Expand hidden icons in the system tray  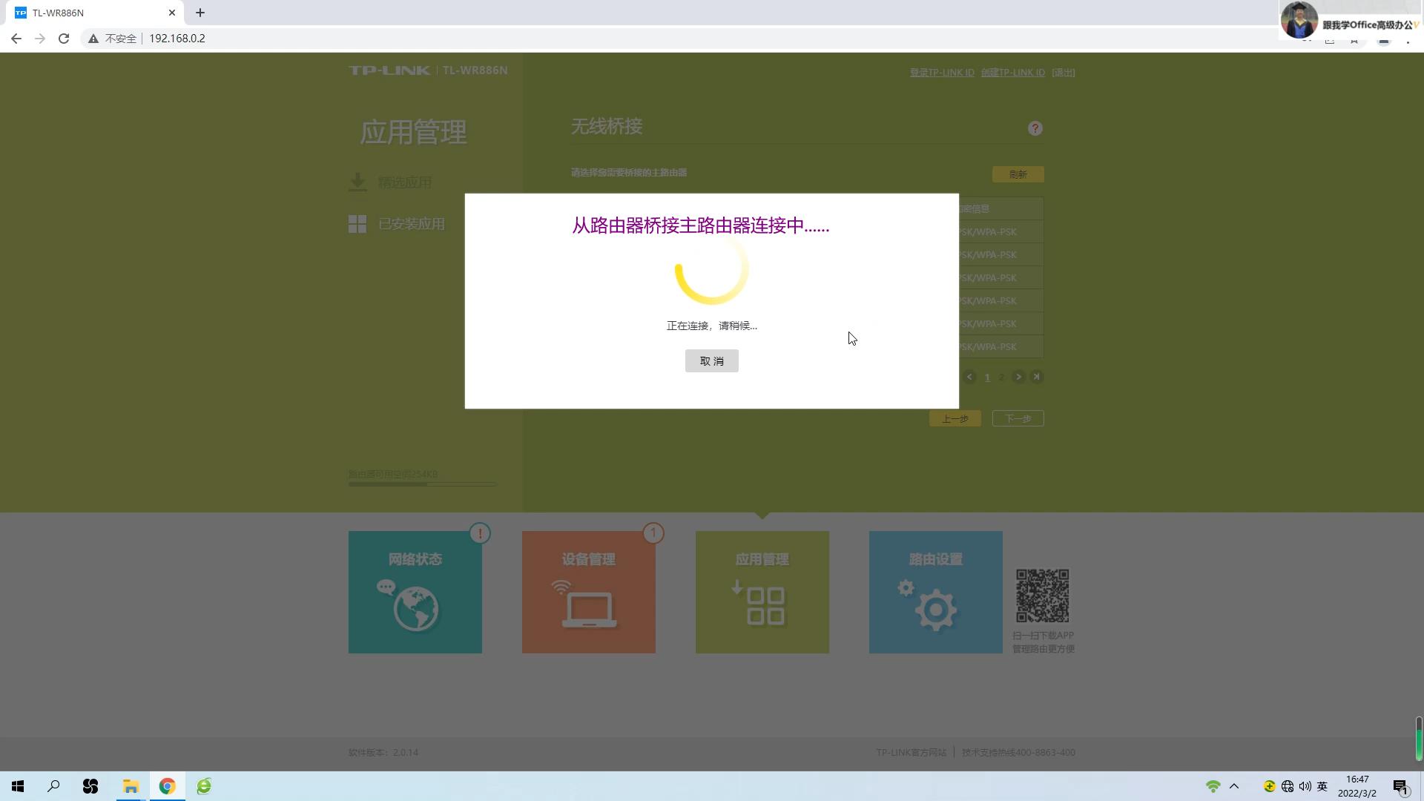pyautogui.click(x=1233, y=785)
